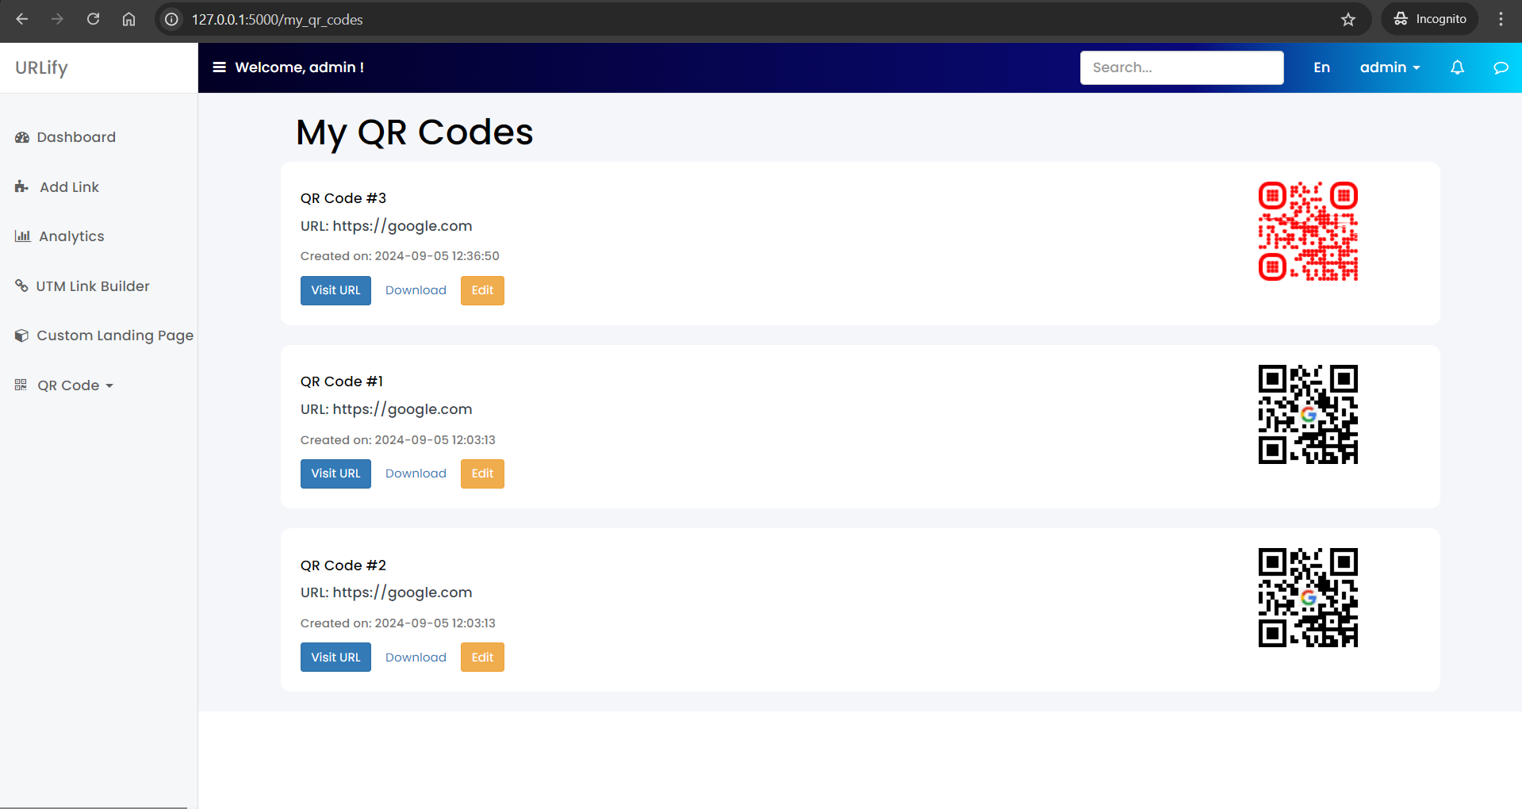Open UTM Link Builder
Screen dimensions: 1522x809
(x=93, y=286)
